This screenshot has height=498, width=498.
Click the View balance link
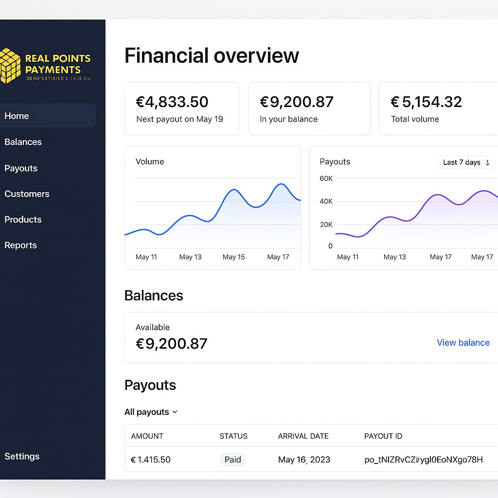[463, 342]
